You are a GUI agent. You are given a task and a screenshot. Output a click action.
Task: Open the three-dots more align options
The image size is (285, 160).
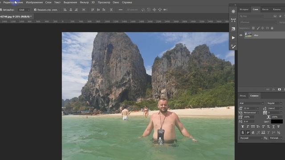[121, 10]
